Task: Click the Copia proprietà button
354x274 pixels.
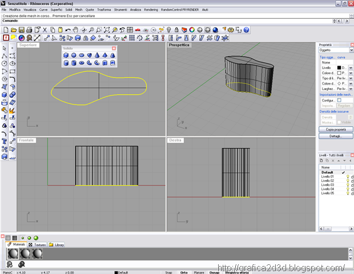Action: (x=336, y=130)
